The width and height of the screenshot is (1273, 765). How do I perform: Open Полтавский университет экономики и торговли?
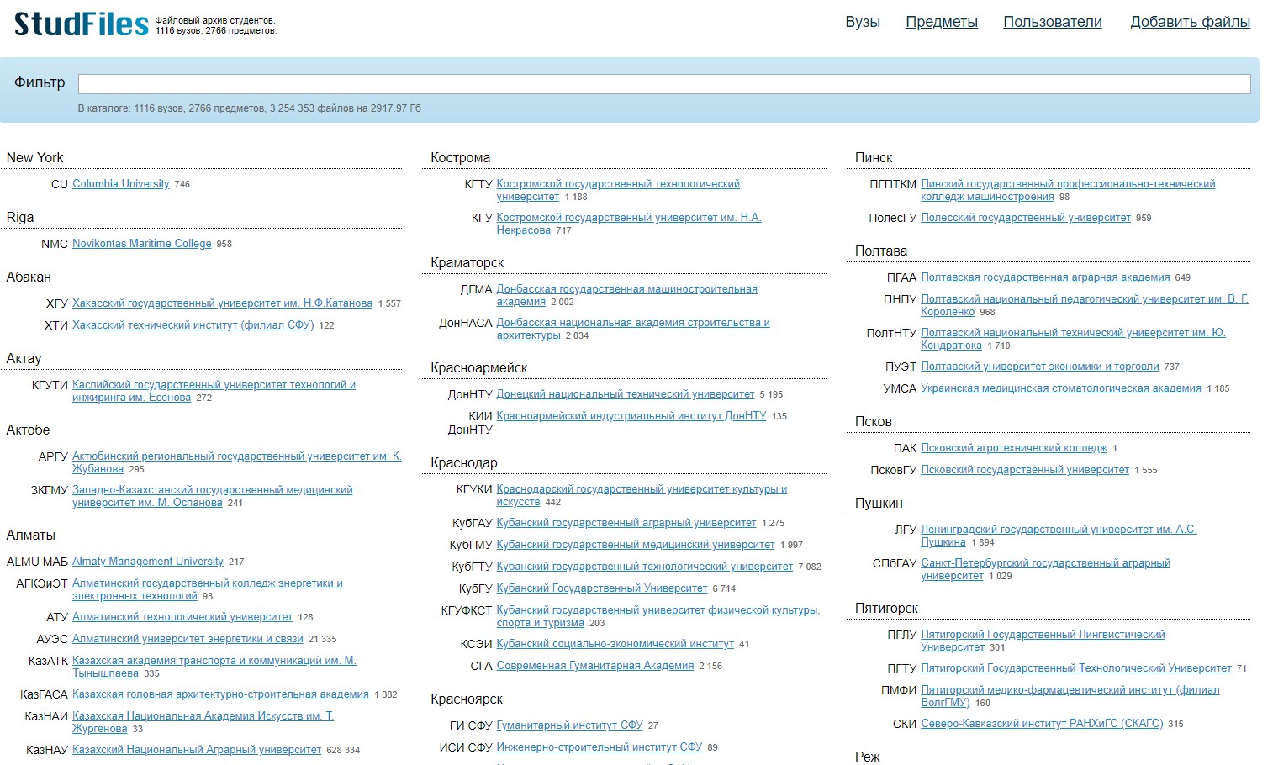(1040, 367)
